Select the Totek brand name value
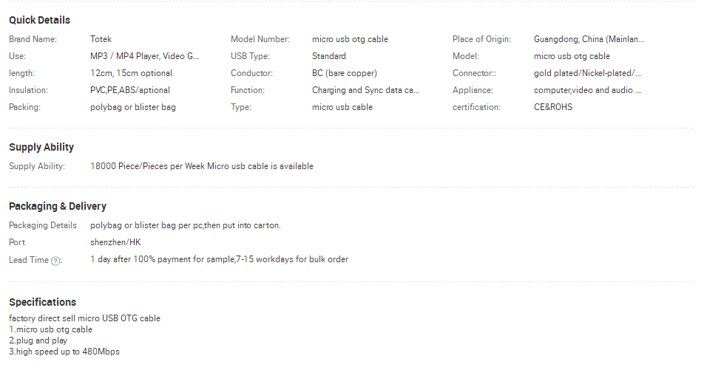The image size is (704, 370). point(101,39)
